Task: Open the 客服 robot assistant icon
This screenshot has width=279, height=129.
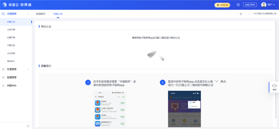Action: (274, 86)
